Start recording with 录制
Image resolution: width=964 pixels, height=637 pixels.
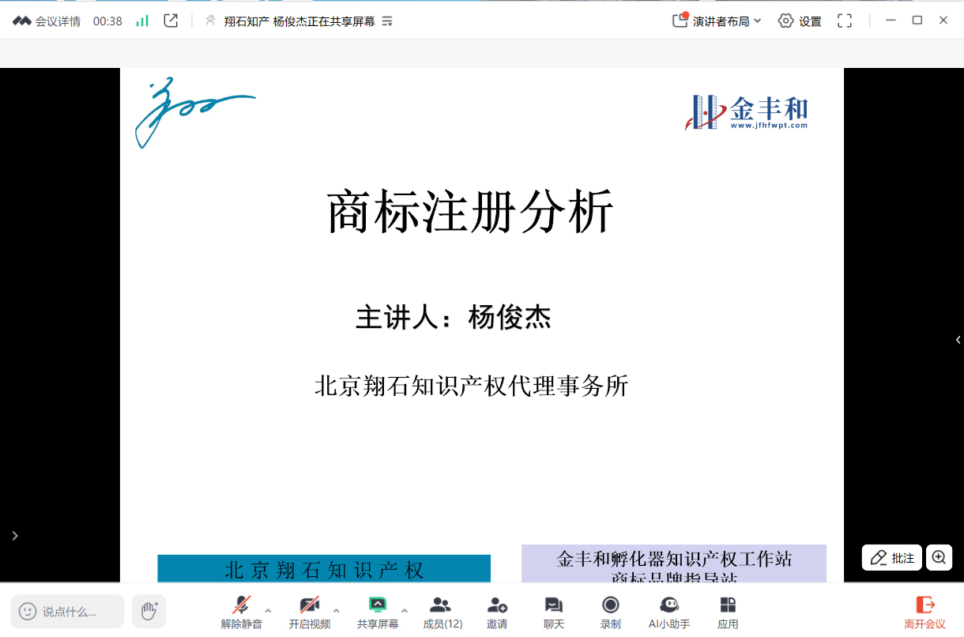(610, 612)
